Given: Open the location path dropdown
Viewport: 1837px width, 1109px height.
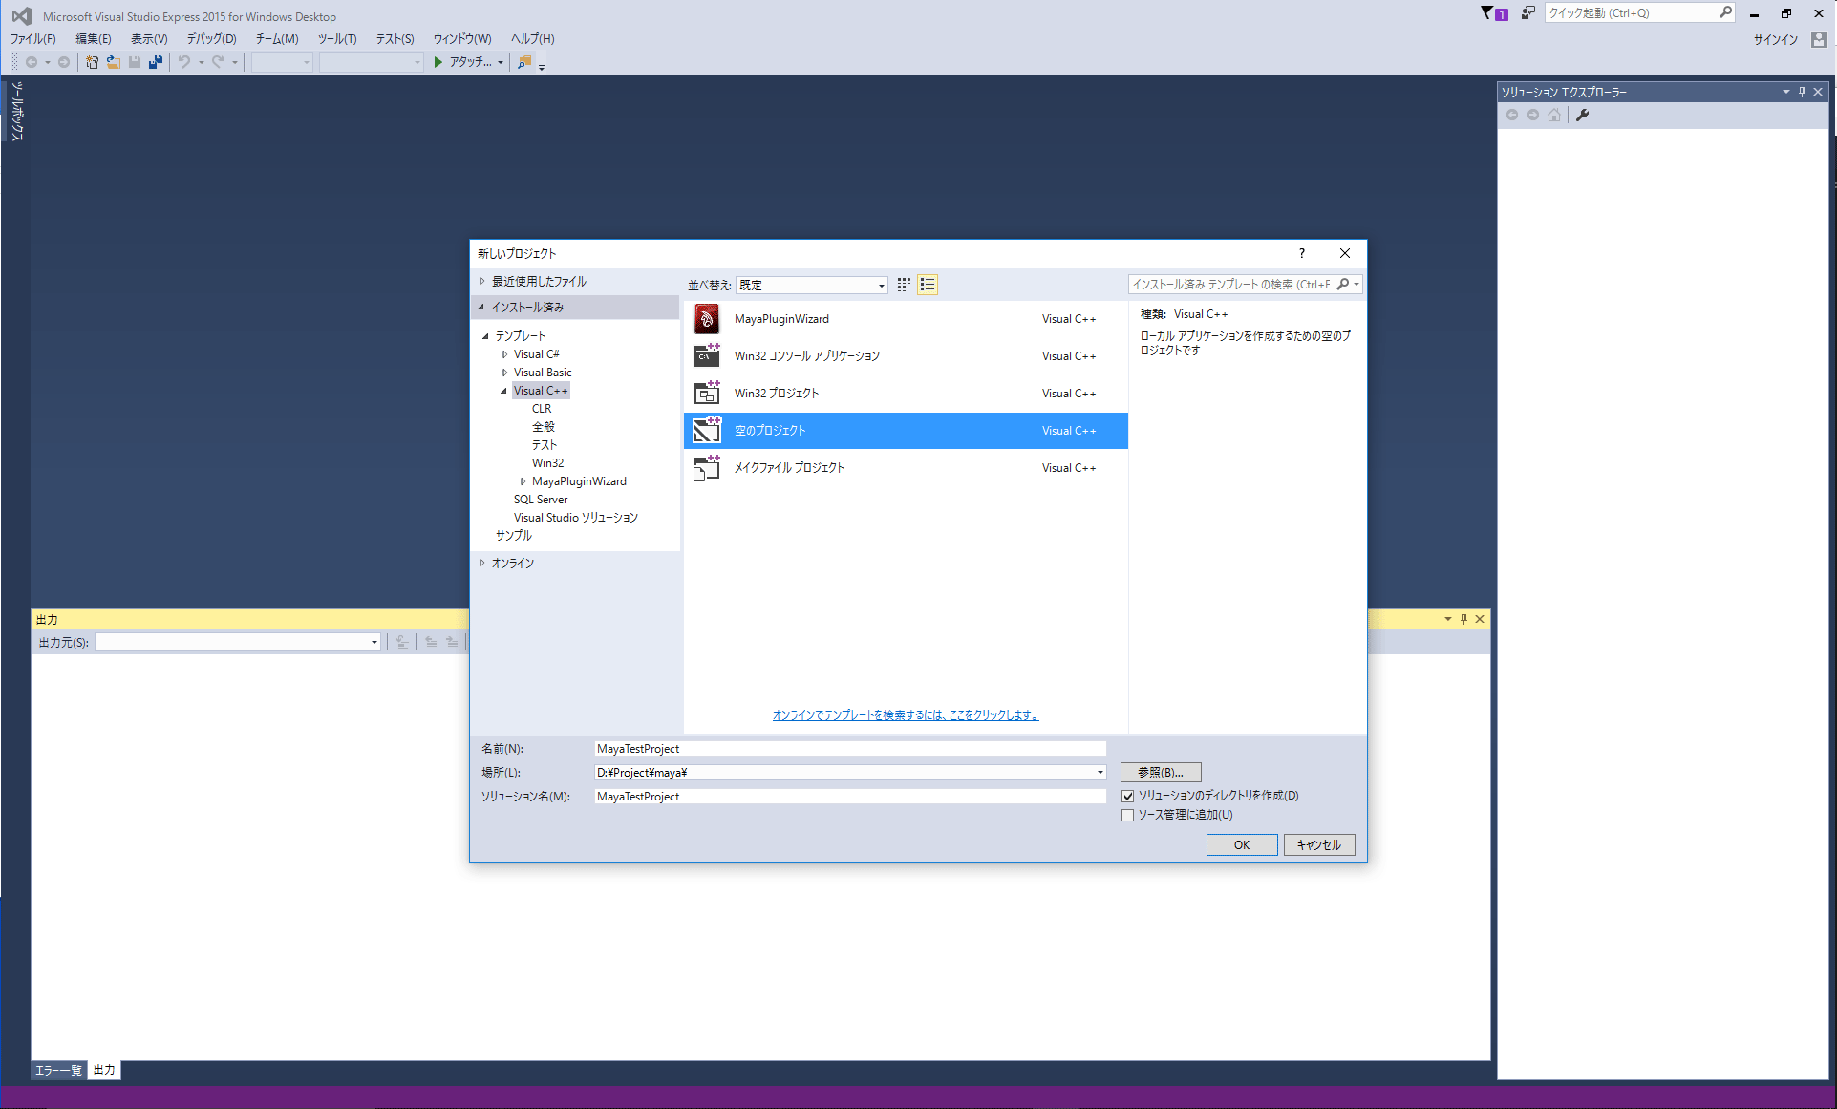Looking at the screenshot, I should [1100, 773].
